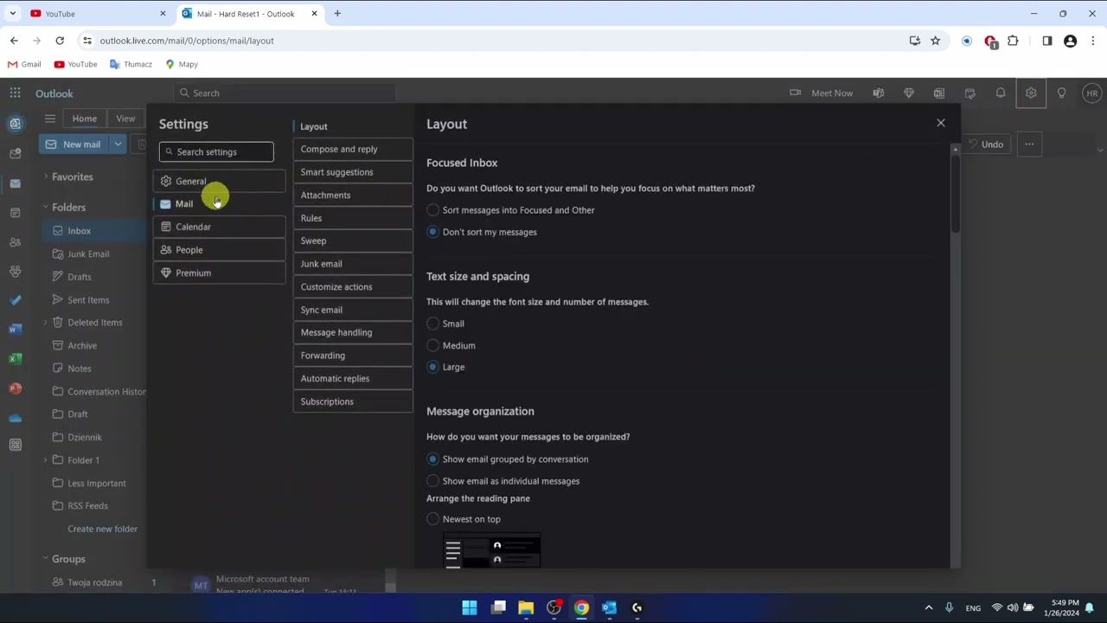Open the Premium diamond icon in header
Viewport: 1107px width, 623px height.
pos(909,93)
